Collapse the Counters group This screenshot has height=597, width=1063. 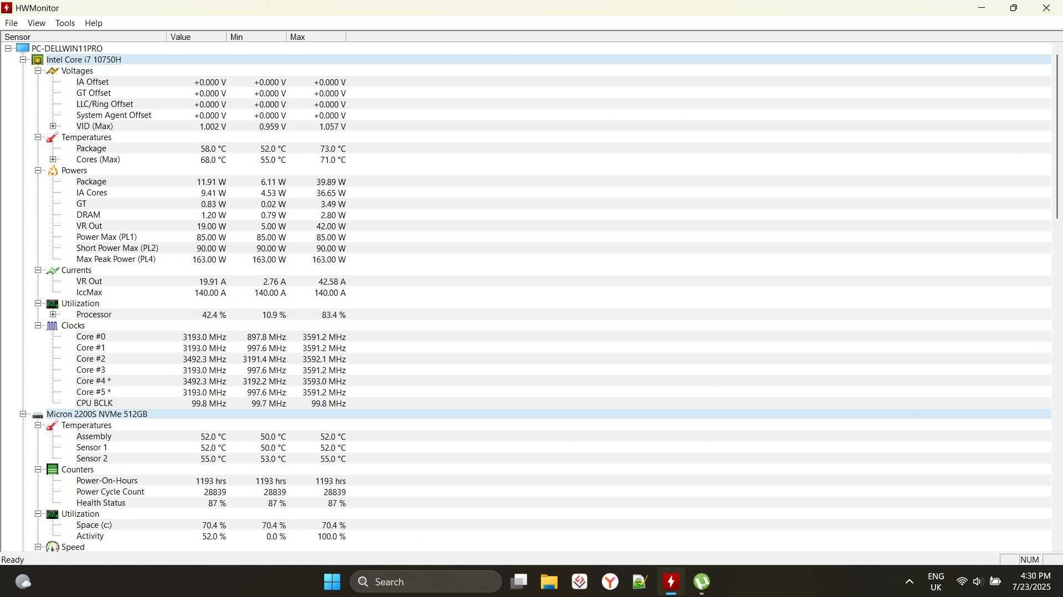38,469
